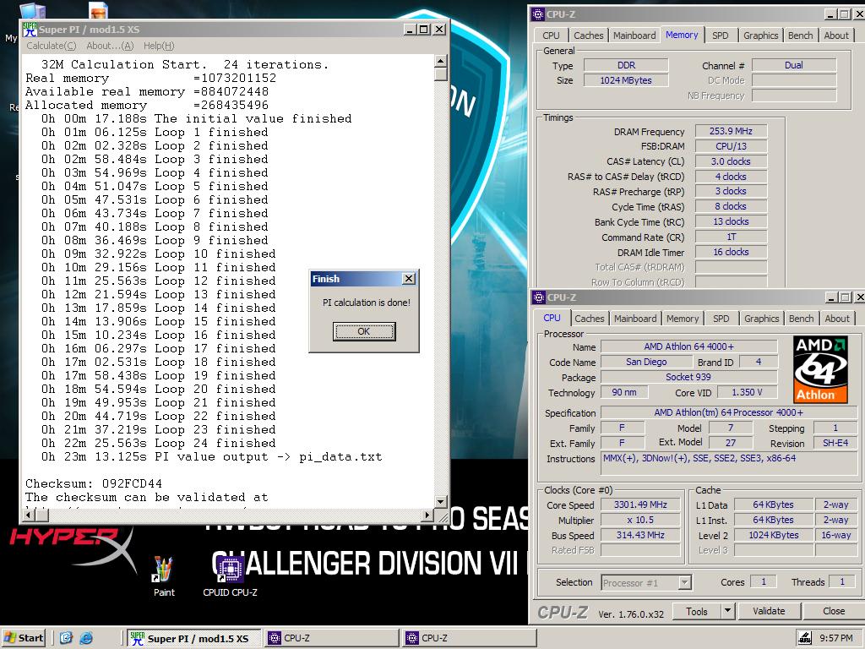
Task: Click the processor Name field AMD Athlon 64 4000+
Action: (689, 346)
